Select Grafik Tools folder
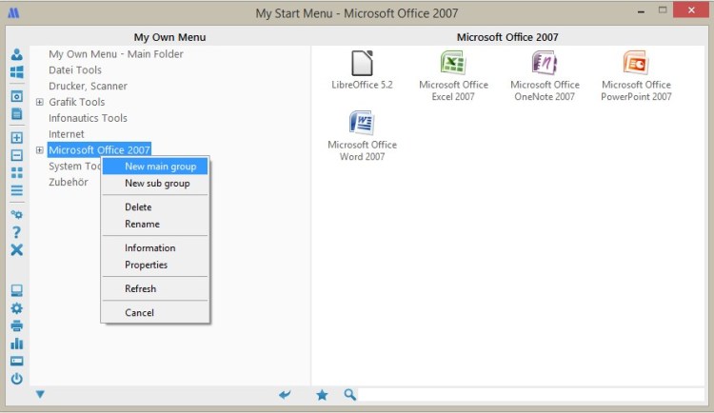 pos(76,102)
